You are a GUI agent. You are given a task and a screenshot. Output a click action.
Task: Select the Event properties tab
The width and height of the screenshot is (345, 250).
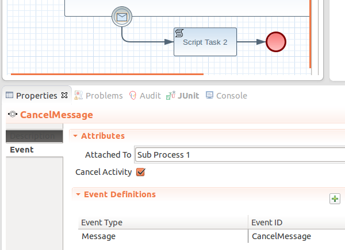[22, 150]
